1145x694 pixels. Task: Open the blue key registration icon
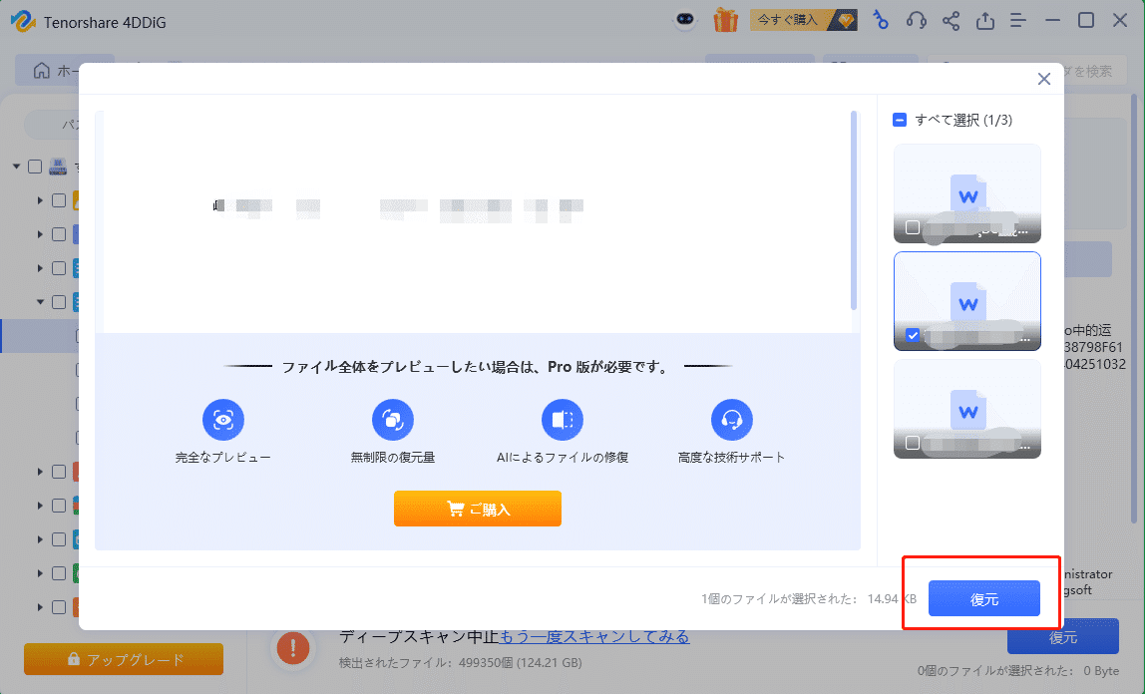pyautogui.click(x=881, y=20)
